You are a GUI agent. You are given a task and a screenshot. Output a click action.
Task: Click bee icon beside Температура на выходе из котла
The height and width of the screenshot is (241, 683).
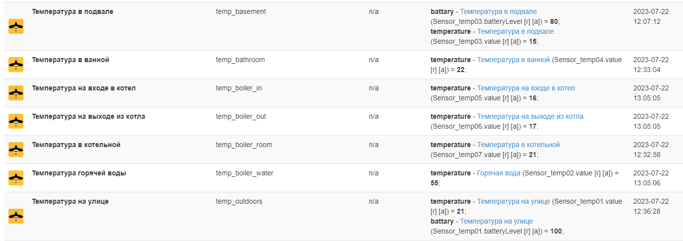coord(16,121)
